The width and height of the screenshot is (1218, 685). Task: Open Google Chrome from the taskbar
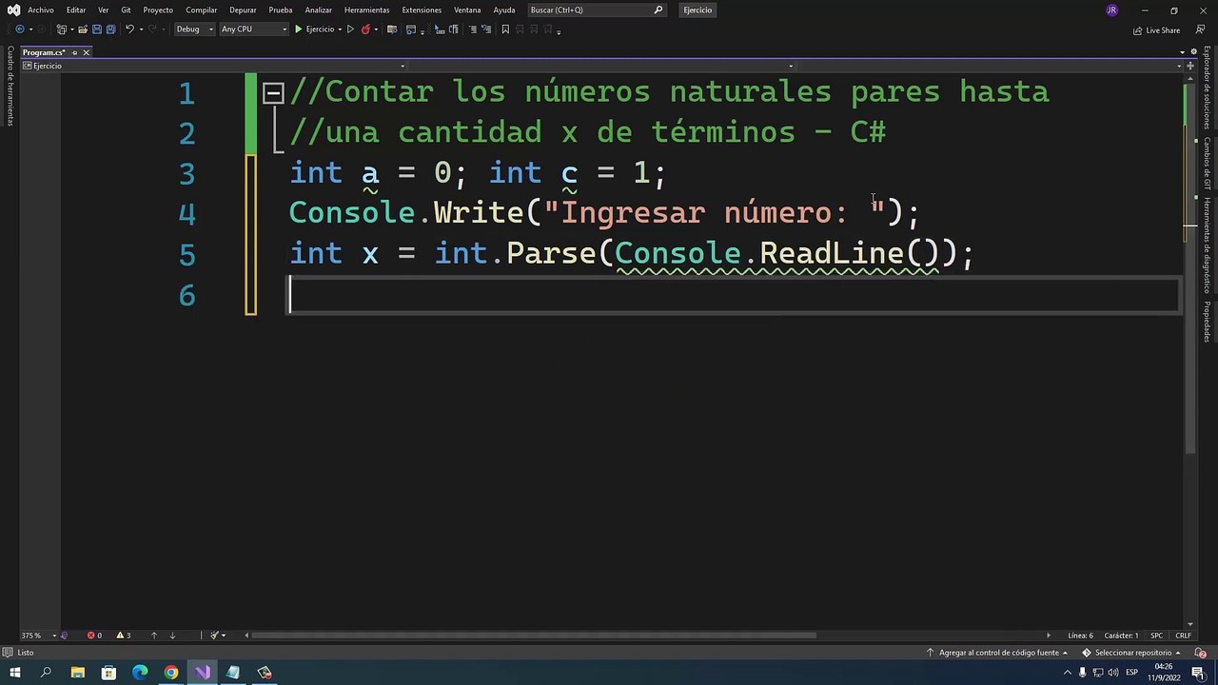click(x=171, y=673)
